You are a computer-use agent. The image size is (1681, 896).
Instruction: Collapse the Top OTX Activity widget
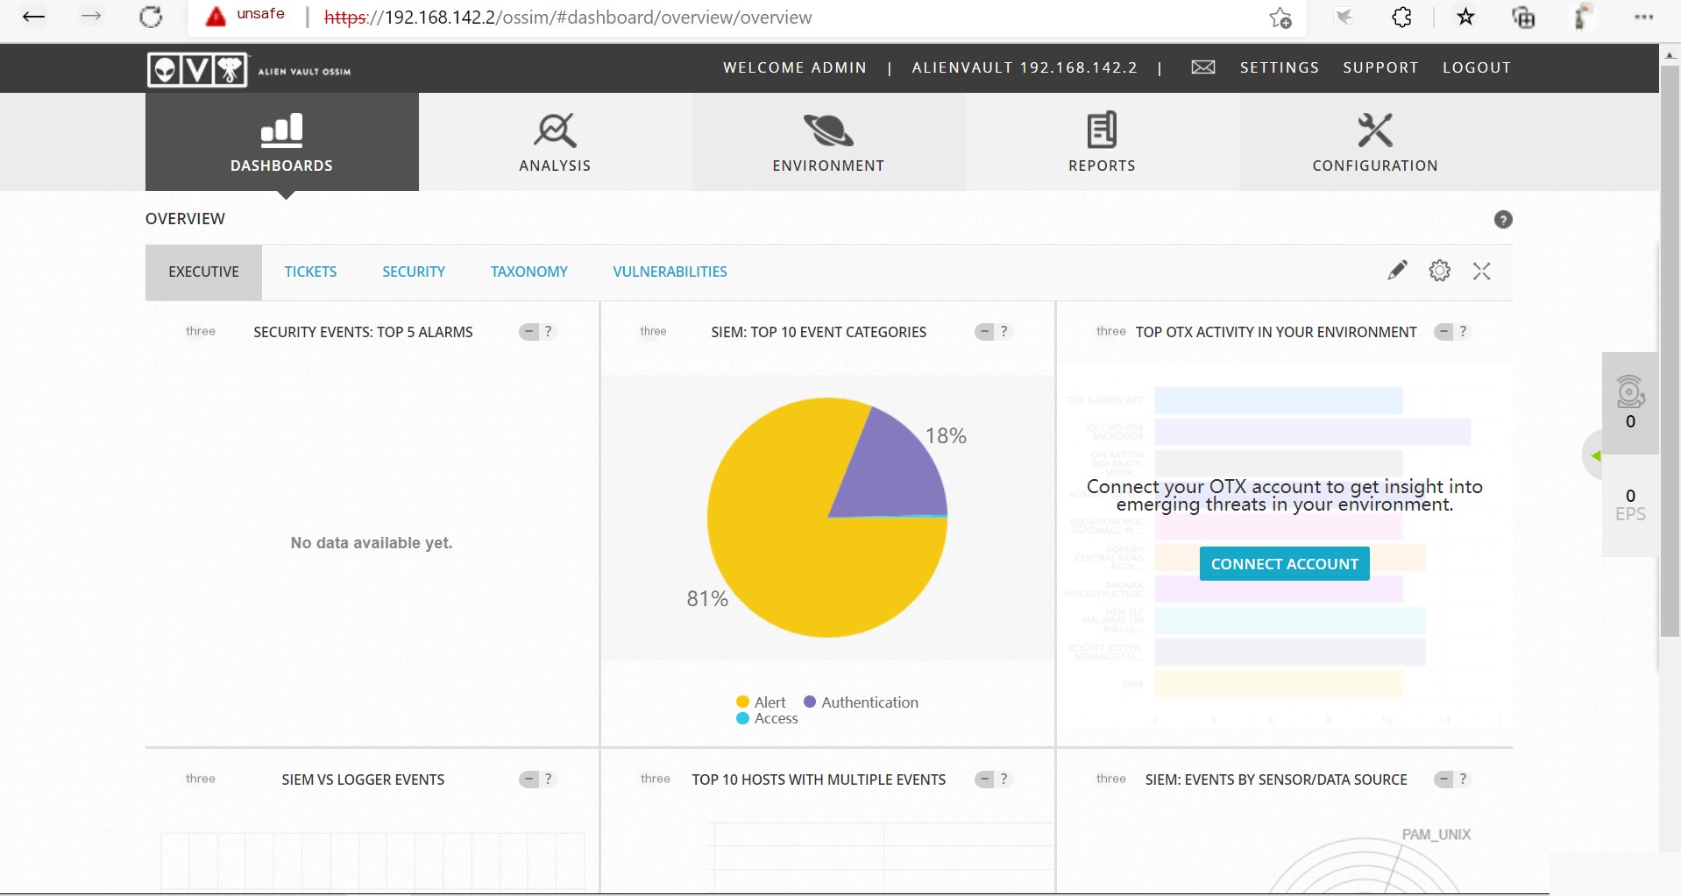(x=1443, y=332)
